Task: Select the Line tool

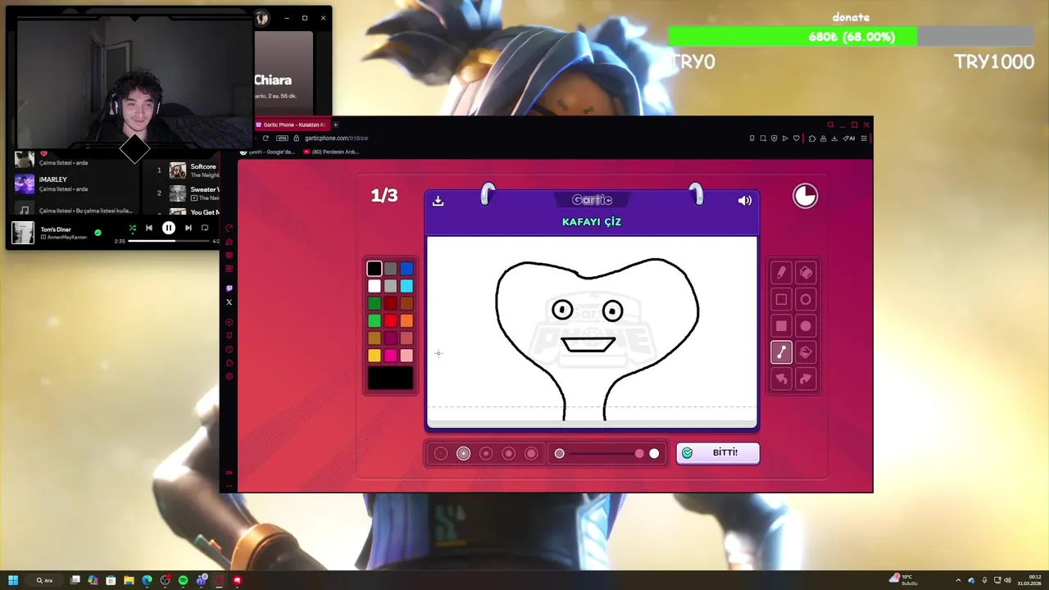Action: pyautogui.click(x=781, y=352)
